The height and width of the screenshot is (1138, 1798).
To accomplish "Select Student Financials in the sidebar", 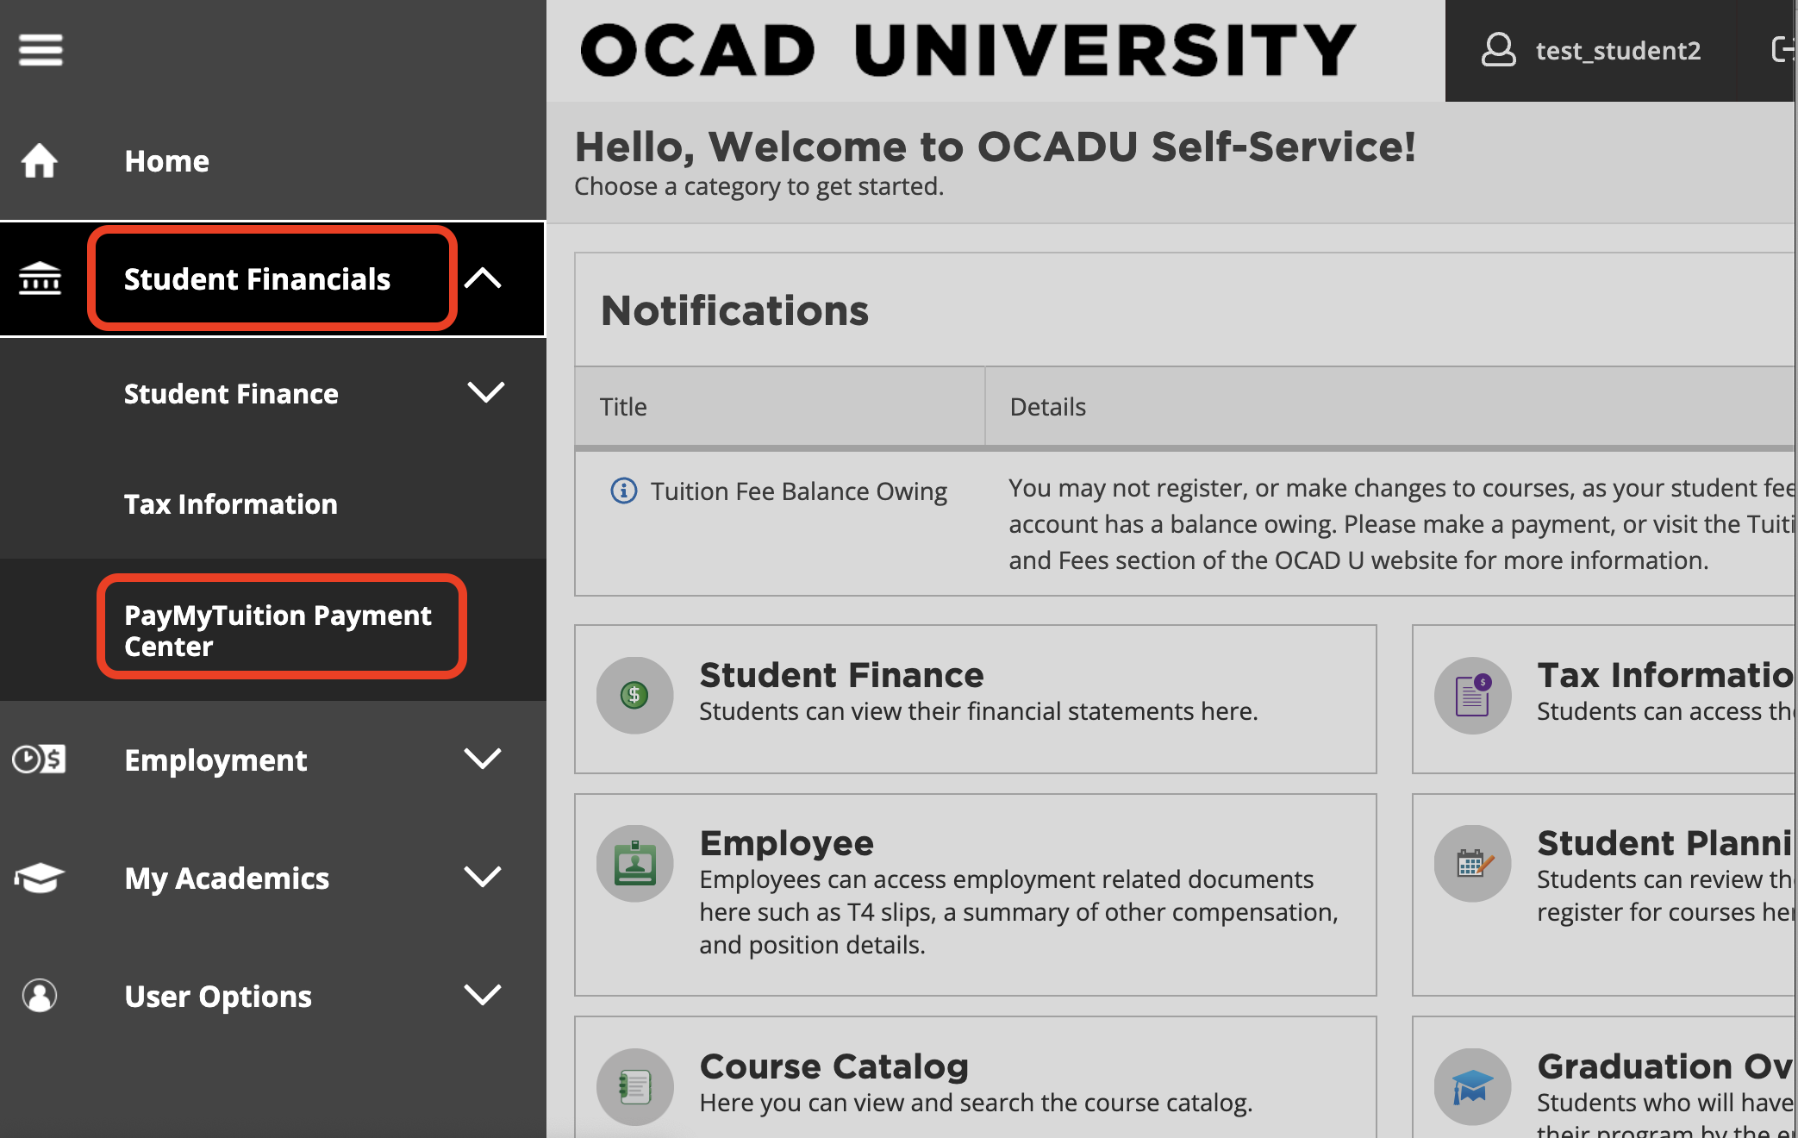I will pos(257,279).
